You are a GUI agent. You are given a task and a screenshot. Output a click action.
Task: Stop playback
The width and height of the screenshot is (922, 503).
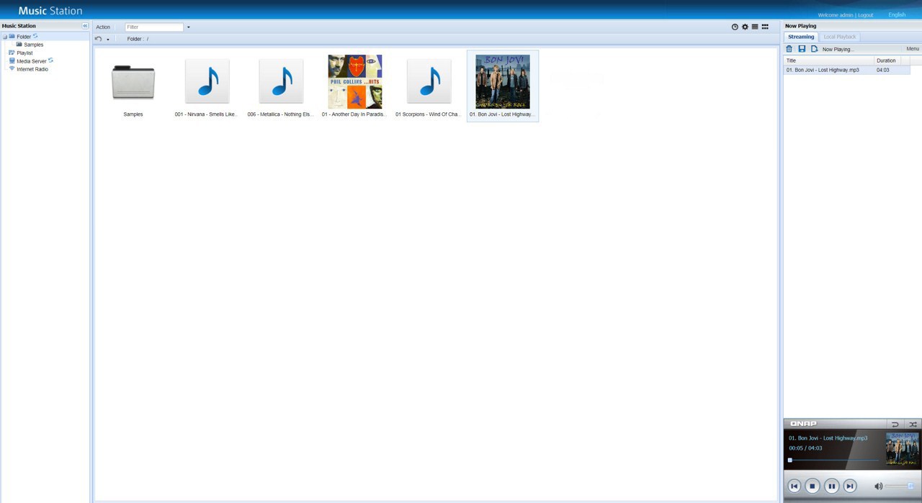click(x=813, y=486)
